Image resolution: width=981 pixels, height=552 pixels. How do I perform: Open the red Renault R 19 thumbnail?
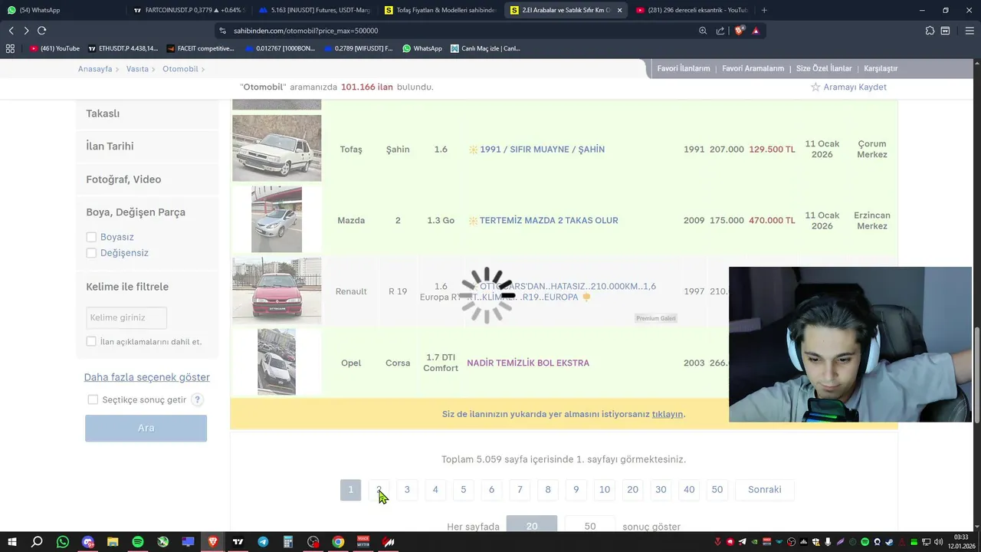pyautogui.click(x=277, y=291)
